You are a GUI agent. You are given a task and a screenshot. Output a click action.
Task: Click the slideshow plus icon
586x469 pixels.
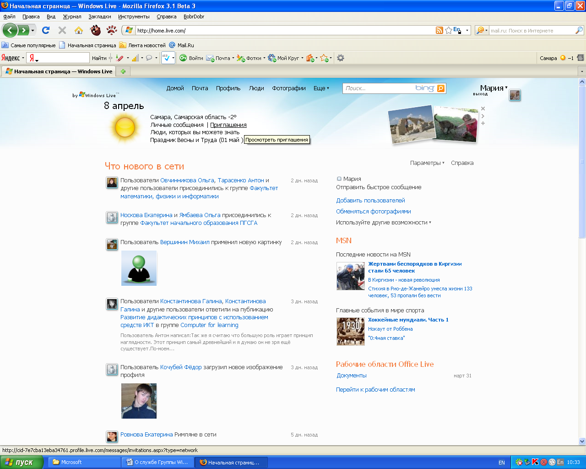coord(483,123)
